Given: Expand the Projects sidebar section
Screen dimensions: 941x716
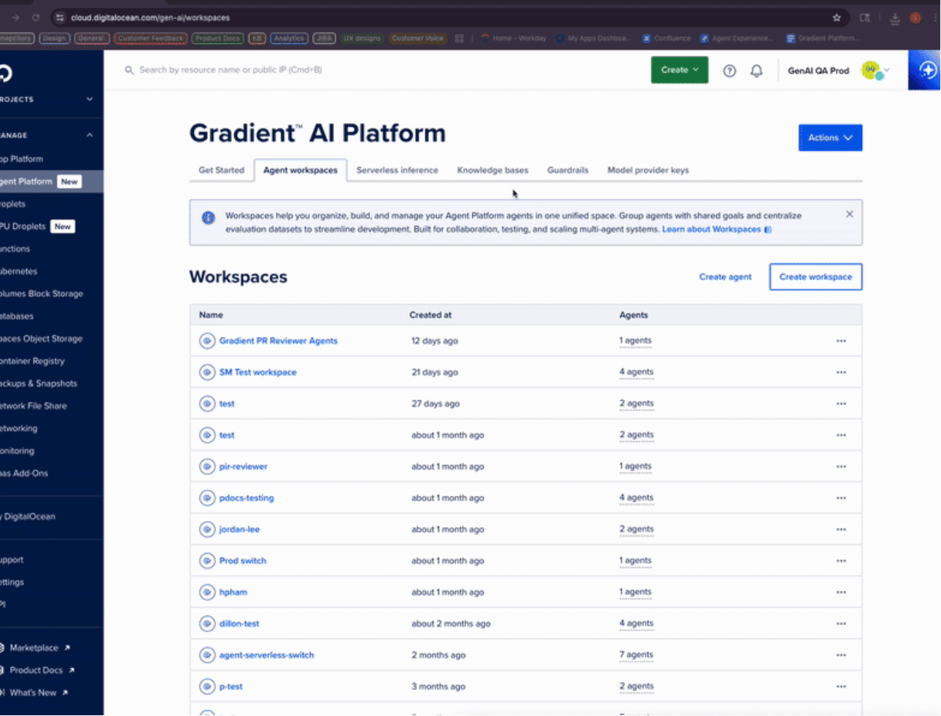Looking at the screenshot, I should [x=90, y=99].
